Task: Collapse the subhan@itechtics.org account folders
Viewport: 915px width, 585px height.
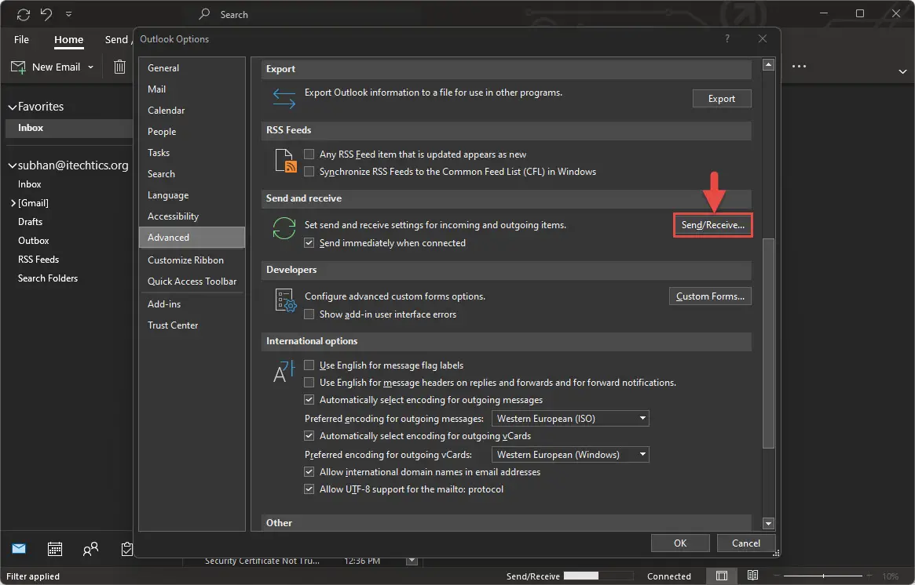Action: pyautogui.click(x=12, y=165)
